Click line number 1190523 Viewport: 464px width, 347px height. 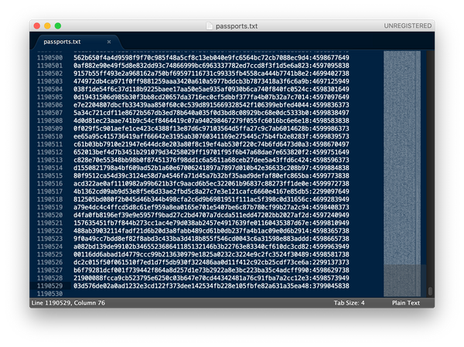point(49,239)
